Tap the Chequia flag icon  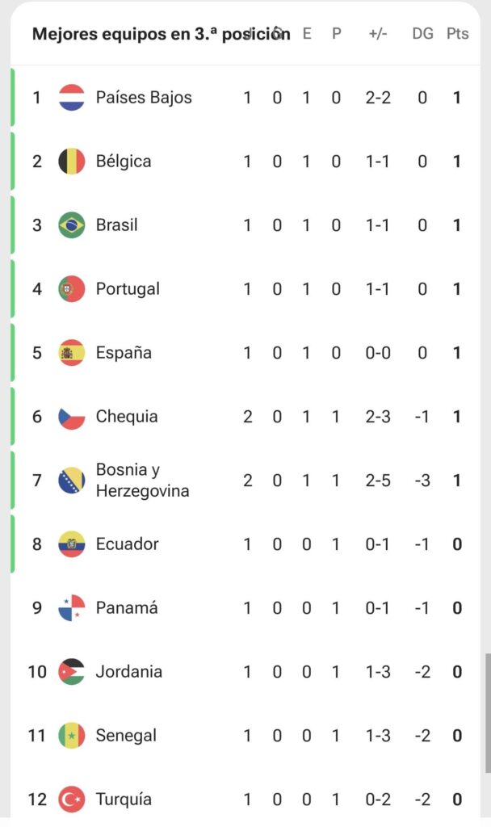pos(72,417)
